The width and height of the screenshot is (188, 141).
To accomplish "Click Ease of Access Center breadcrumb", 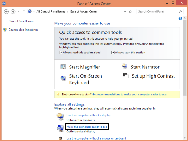I will click(x=84, y=11).
